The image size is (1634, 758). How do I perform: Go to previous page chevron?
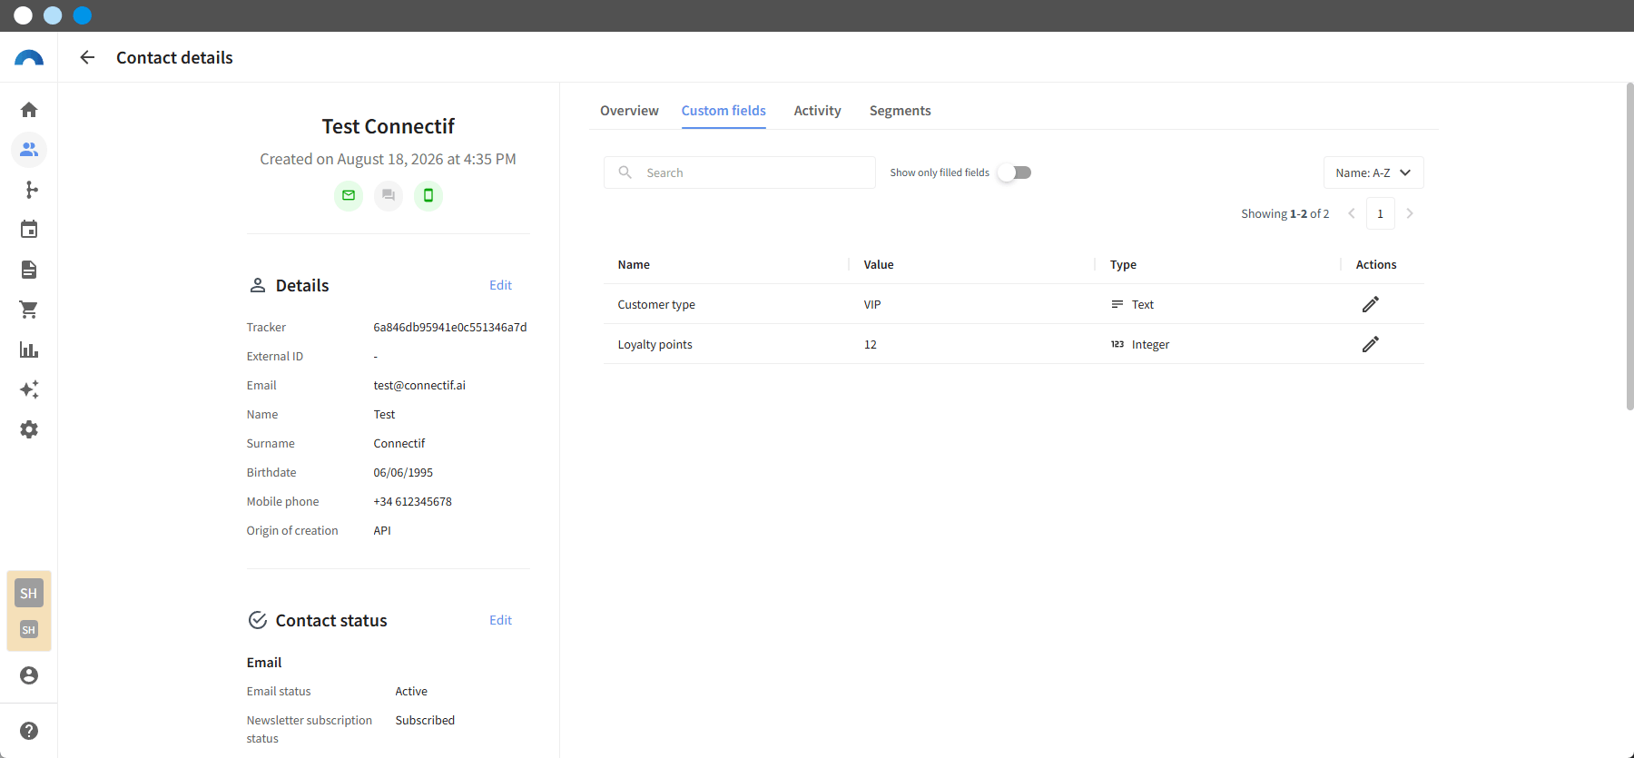pos(1352,213)
